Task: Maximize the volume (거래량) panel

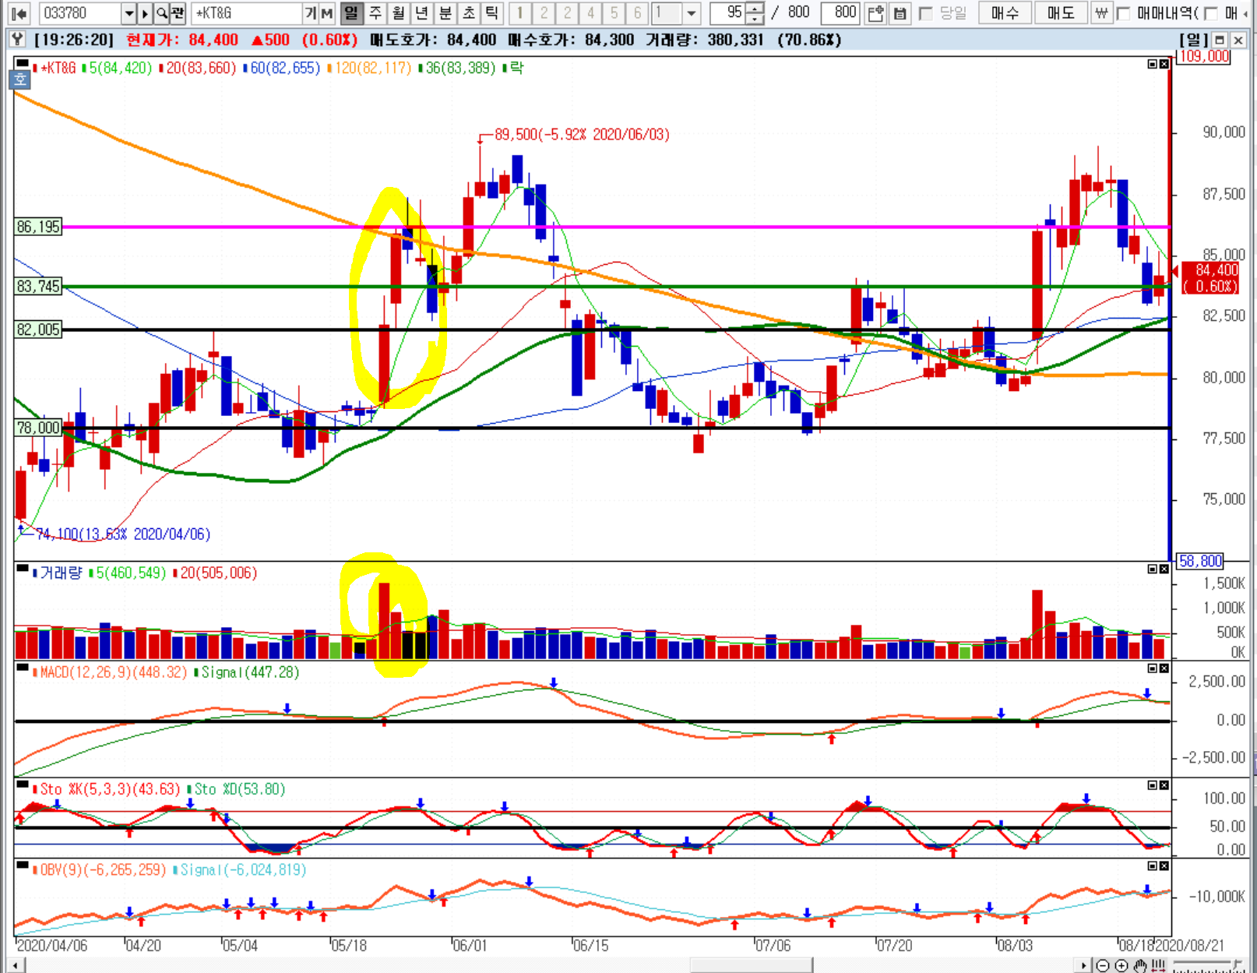Action: tap(1153, 569)
